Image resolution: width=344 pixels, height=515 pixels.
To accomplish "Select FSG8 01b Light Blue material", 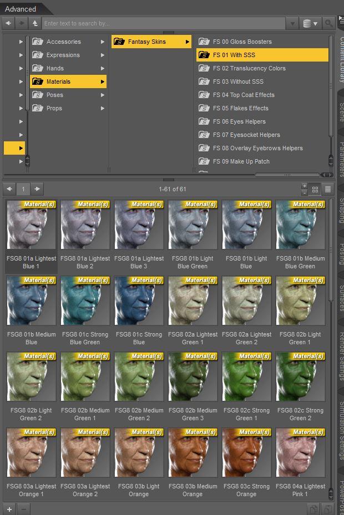I will click(x=246, y=235).
